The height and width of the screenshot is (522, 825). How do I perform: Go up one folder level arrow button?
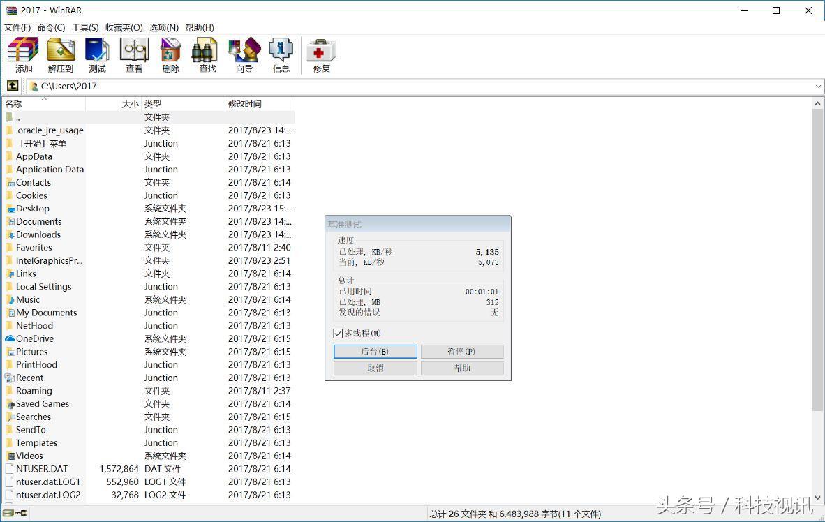[13, 86]
